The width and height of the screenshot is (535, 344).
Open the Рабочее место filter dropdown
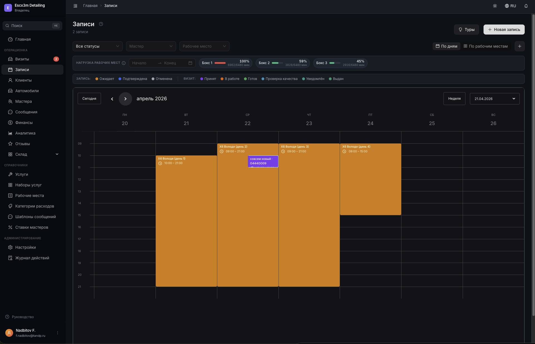(204, 46)
